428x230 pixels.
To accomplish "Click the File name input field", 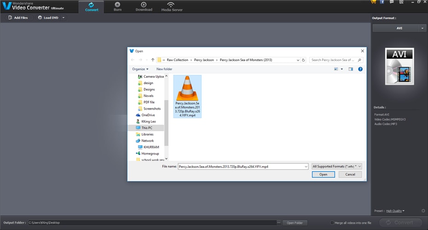I will pos(241,167).
